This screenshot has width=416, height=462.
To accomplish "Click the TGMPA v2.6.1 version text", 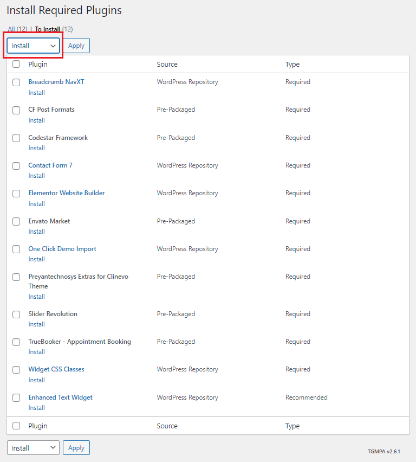I will 383,451.
